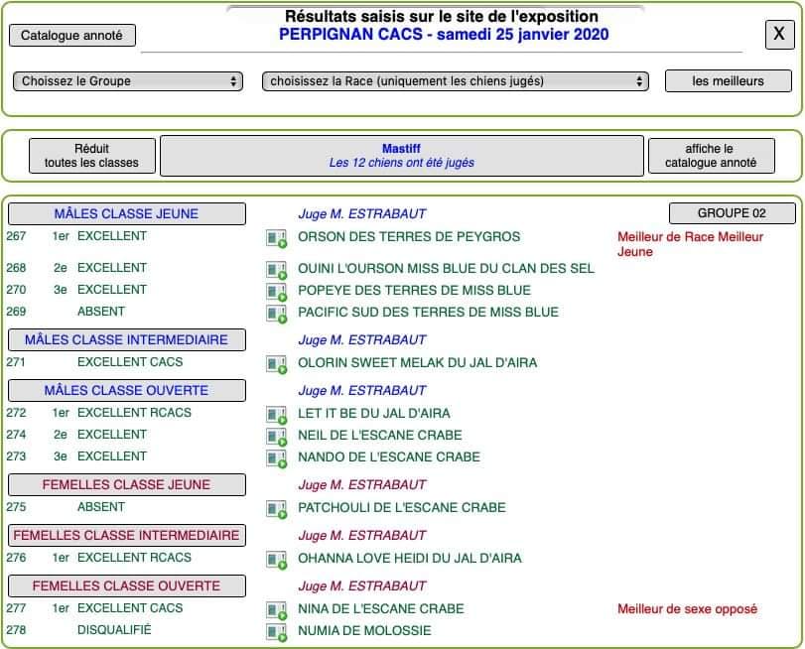Screen dimensions: 805x649
Task: Click the EXCELLENT CACS result for entry 271
Action: click(x=130, y=362)
